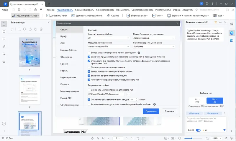Click the Отменить button
Viewport: 236px width, 141px height.
[x=169, y=111]
